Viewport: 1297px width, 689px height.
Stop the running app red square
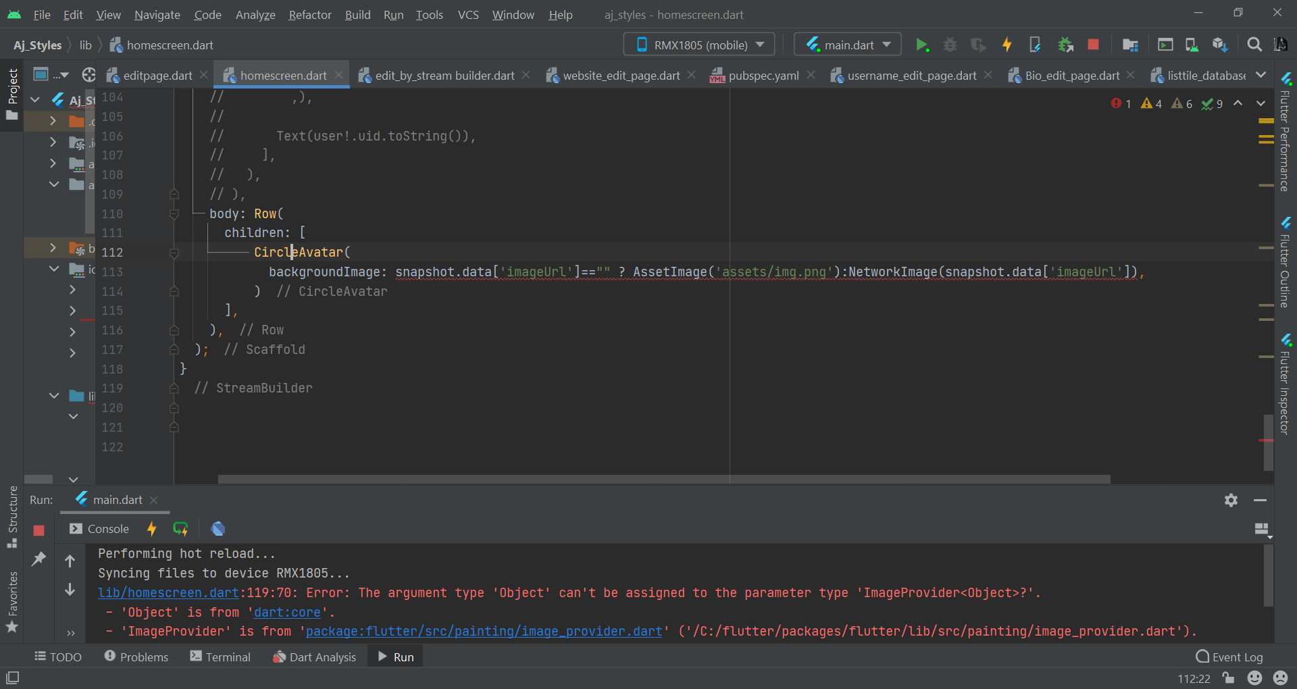point(1093,45)
